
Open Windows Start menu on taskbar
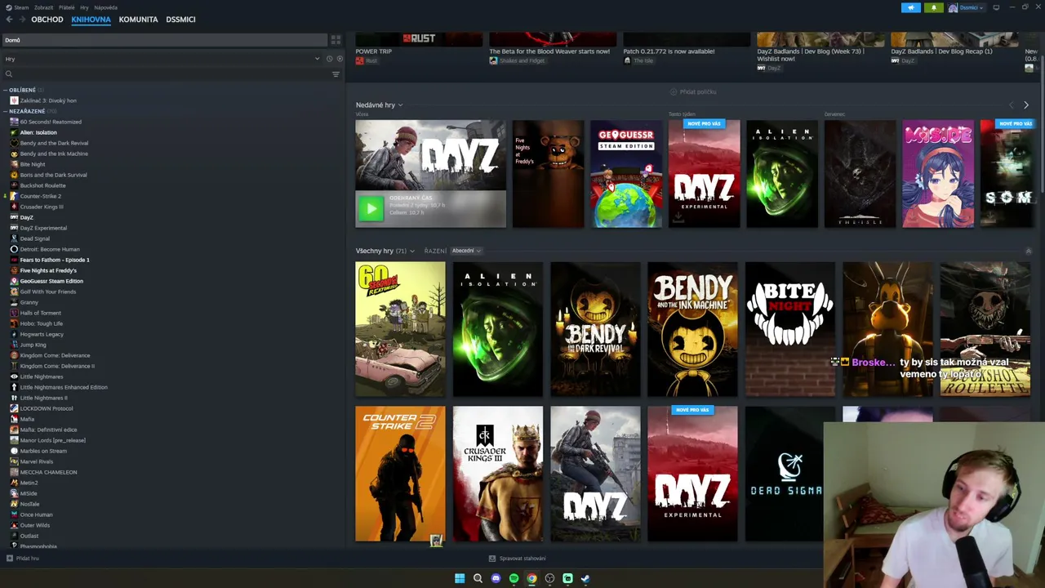(460, 578)
